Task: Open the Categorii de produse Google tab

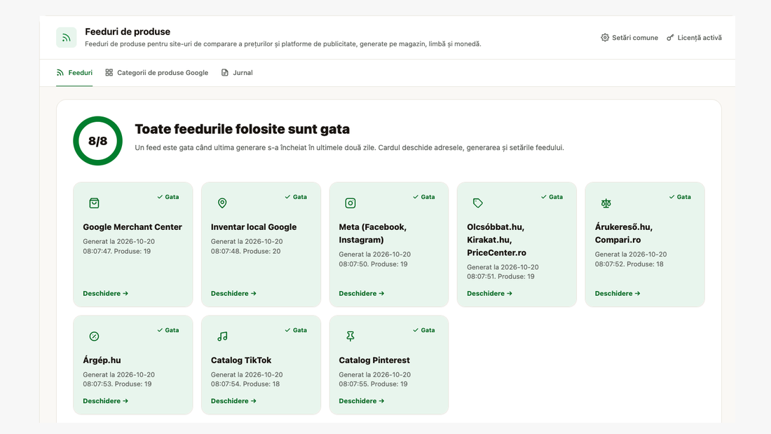Action: point(157,73)
